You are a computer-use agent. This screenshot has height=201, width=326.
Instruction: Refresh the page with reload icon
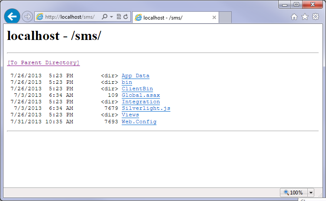click(x=126, y=17)
